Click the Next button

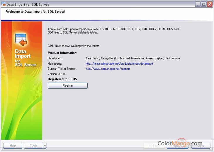(178, 146)
